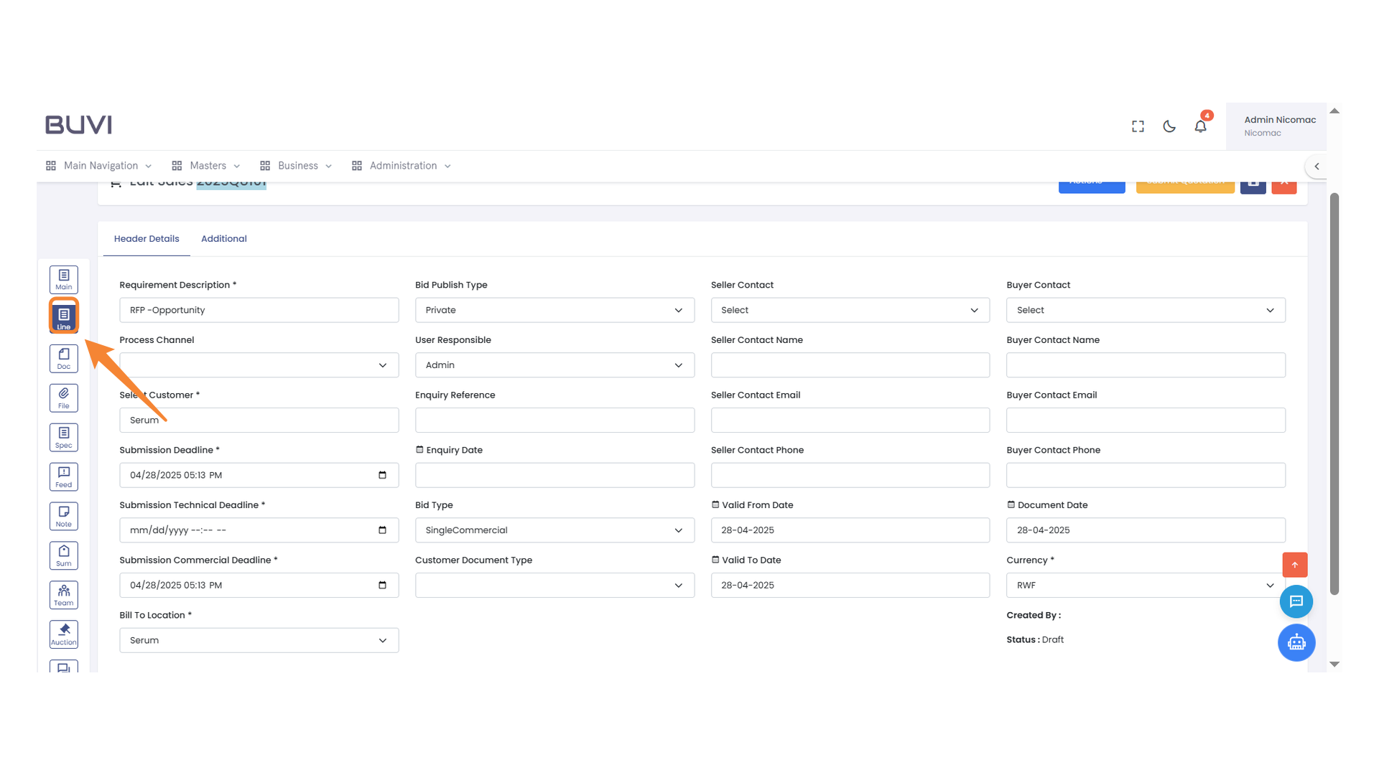Open the Team sidebar icon
This screenshot has width=1379, height=775.
(64, 595)
